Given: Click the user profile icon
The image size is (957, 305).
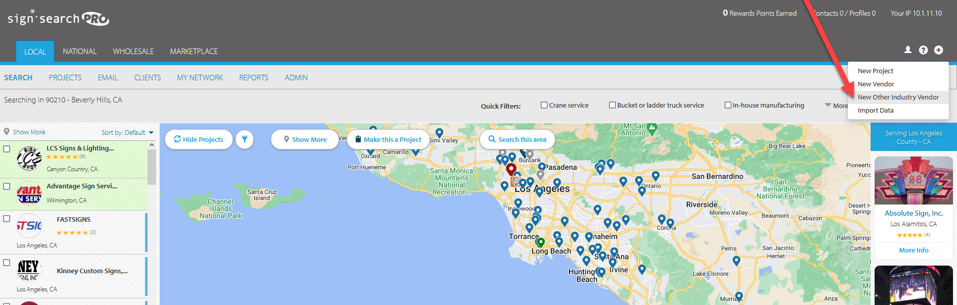Looking at the screenshot, I should coord(908,50).
